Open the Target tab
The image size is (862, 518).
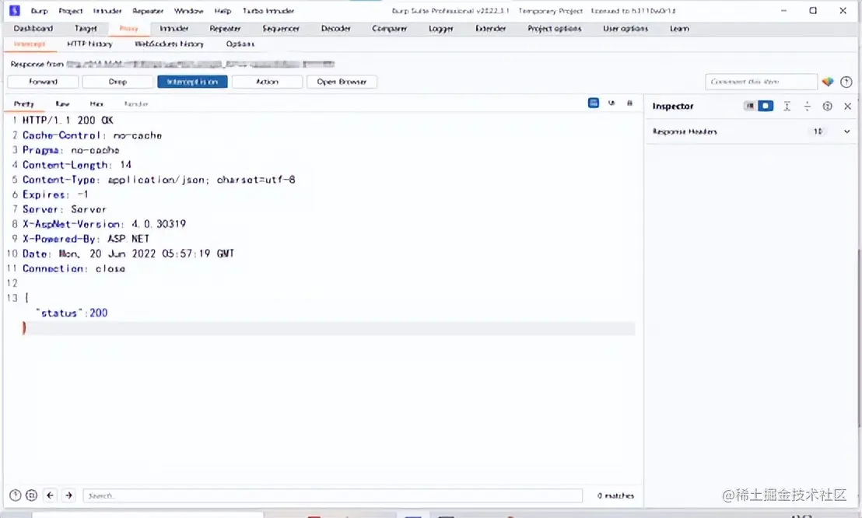(86, 29)
